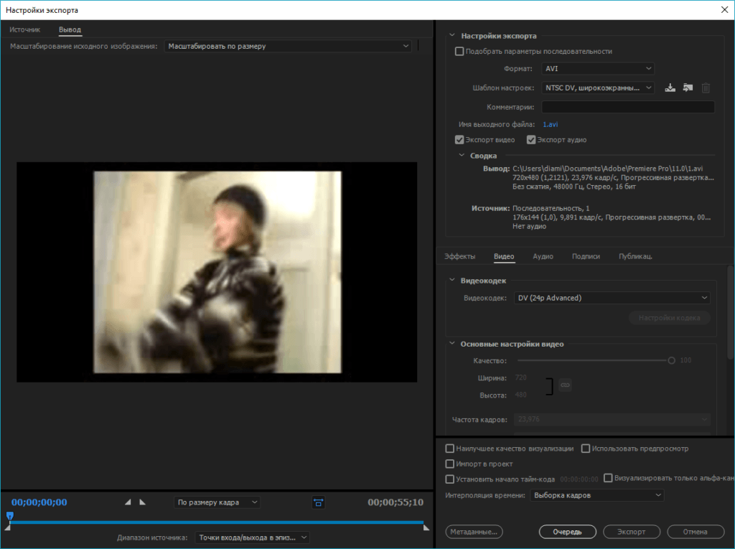This screenshot has width=735, height=549.
Task: Toggle the width-height link icon
Action: pyautogui.click(x=565, y=385)
